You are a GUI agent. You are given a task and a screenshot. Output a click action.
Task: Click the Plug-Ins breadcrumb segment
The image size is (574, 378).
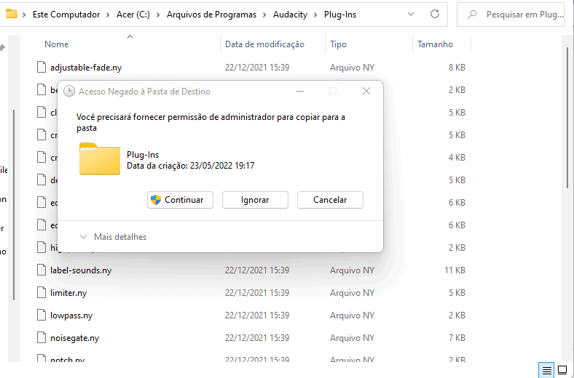(340, 15)
